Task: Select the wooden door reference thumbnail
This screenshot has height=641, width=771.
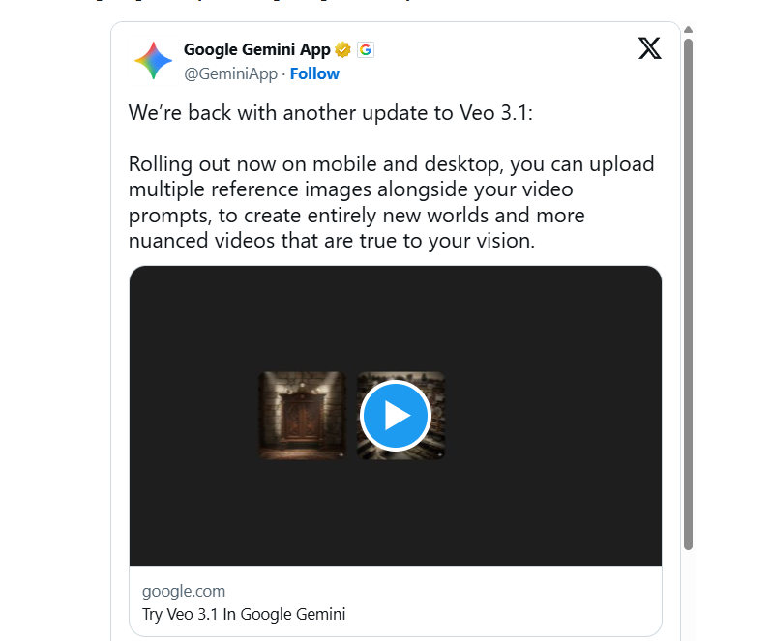Action: 303,416
